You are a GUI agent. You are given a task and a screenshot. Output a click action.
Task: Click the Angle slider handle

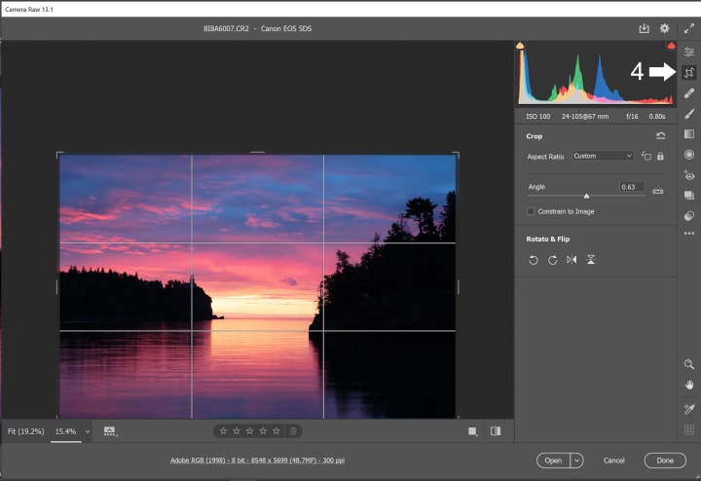tap(586, 196)
